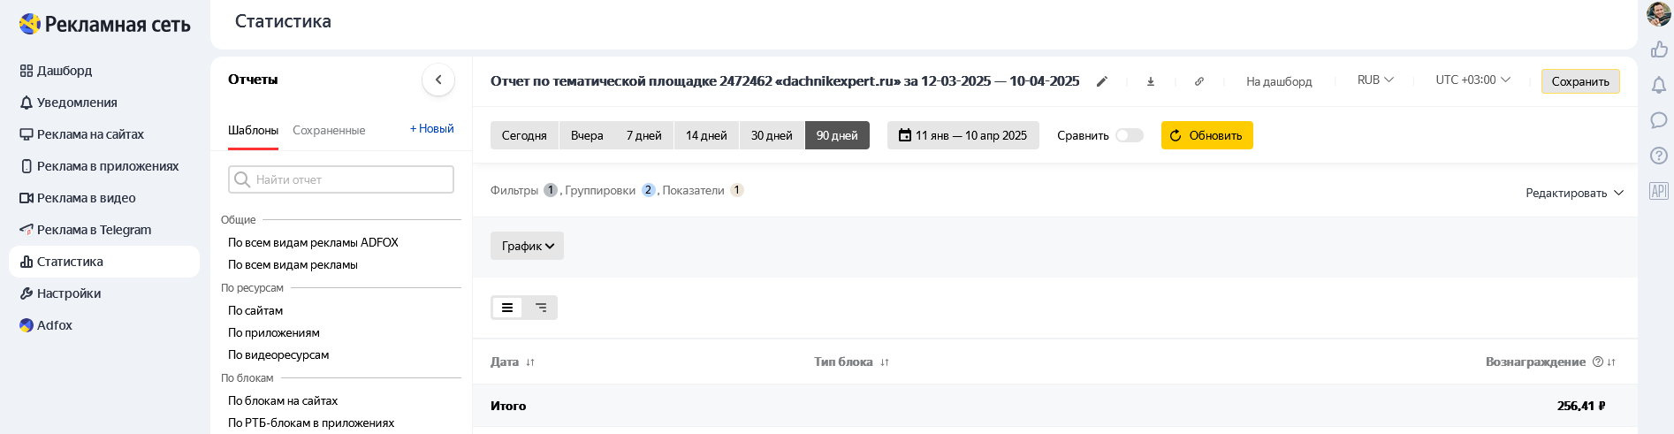
Task: Open Уведомления in the sidebar
Action: (68, 103)
